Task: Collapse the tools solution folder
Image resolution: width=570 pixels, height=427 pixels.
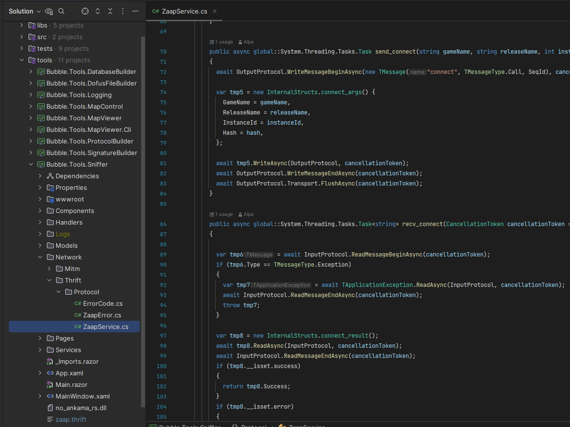Action: coord(21,60)
